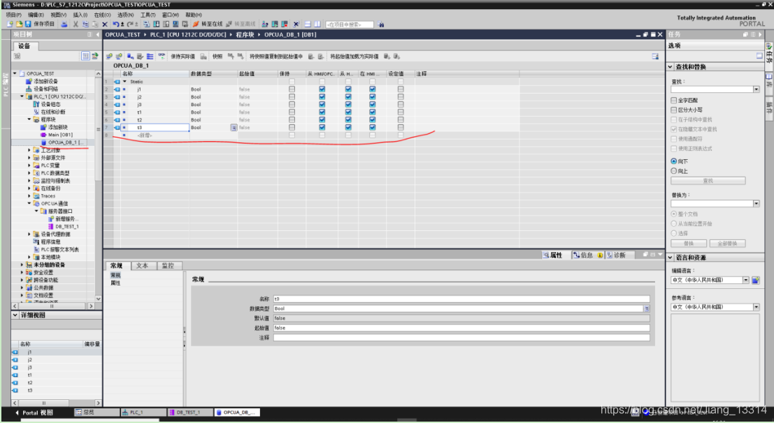Toggle the 设定值 checkbox for row t1
Viewport: 774px width, 423px height.
tap(401, 112)
